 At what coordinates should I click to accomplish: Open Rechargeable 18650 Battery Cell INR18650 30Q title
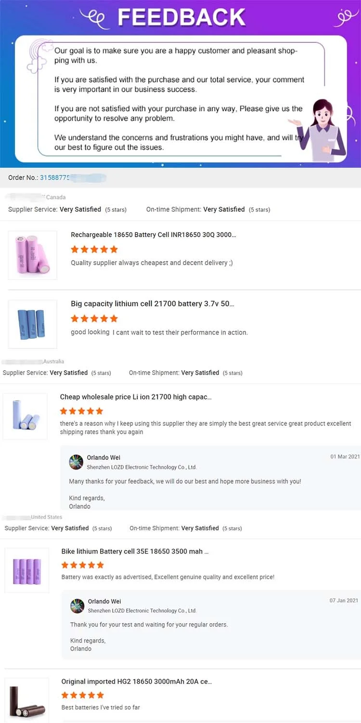[x=154, y=235]
